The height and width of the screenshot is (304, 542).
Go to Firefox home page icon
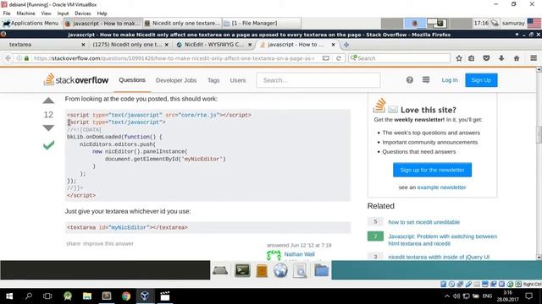517,58
